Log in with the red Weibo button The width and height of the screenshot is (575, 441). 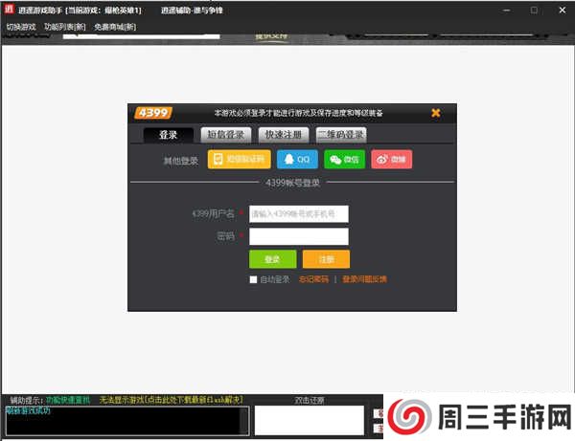click(391, 159)
